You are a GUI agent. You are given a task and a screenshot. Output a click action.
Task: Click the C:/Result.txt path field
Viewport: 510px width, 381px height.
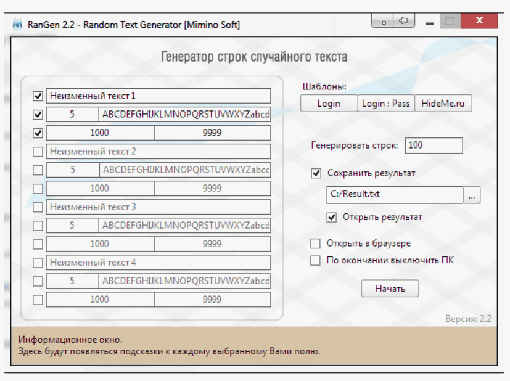click(395, 195)
